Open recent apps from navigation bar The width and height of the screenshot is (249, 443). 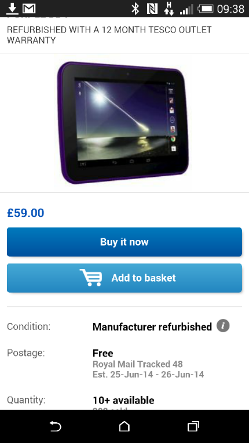(193, 426)
